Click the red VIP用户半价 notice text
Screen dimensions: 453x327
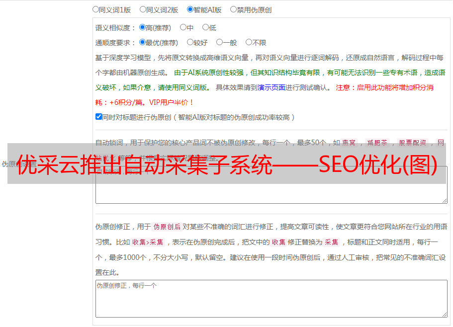(x=171, y=102)
